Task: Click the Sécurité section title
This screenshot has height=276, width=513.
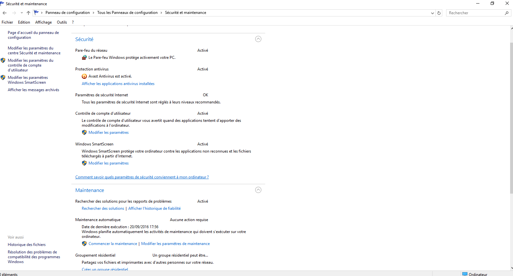Action: tap(84, 39)
